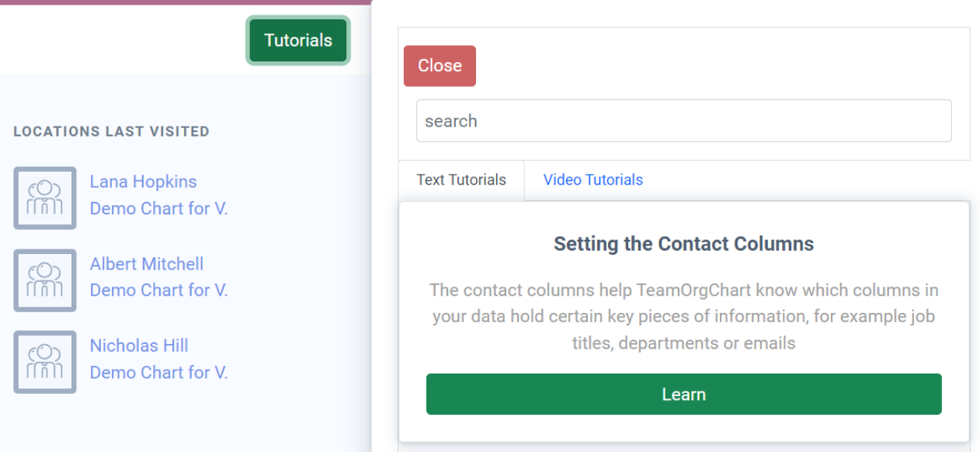980x452 pixels.
Task: Open Demo Chart link under Nicholas Hill
Action: 158,372
